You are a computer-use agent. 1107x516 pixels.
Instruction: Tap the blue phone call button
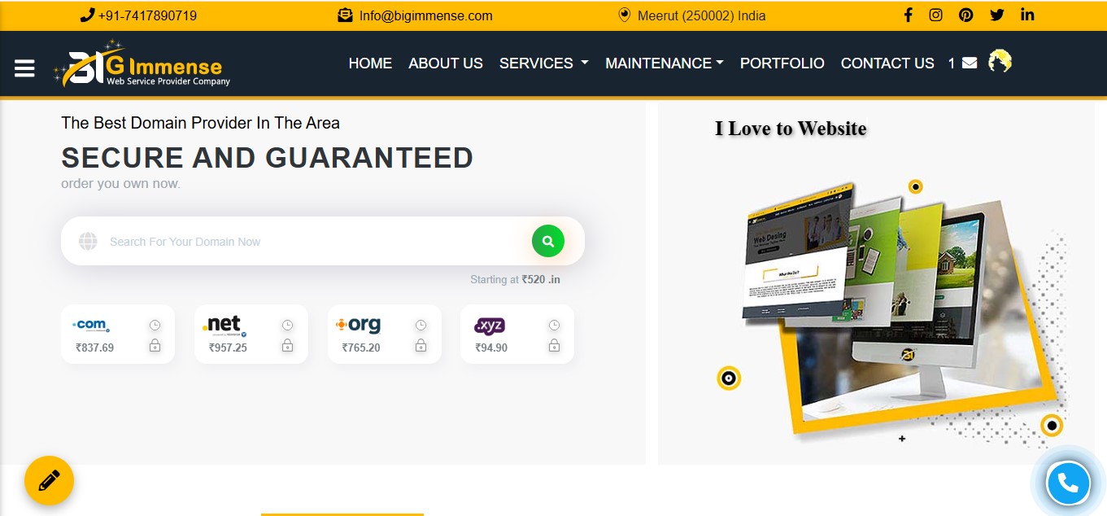coord(1068,483)
